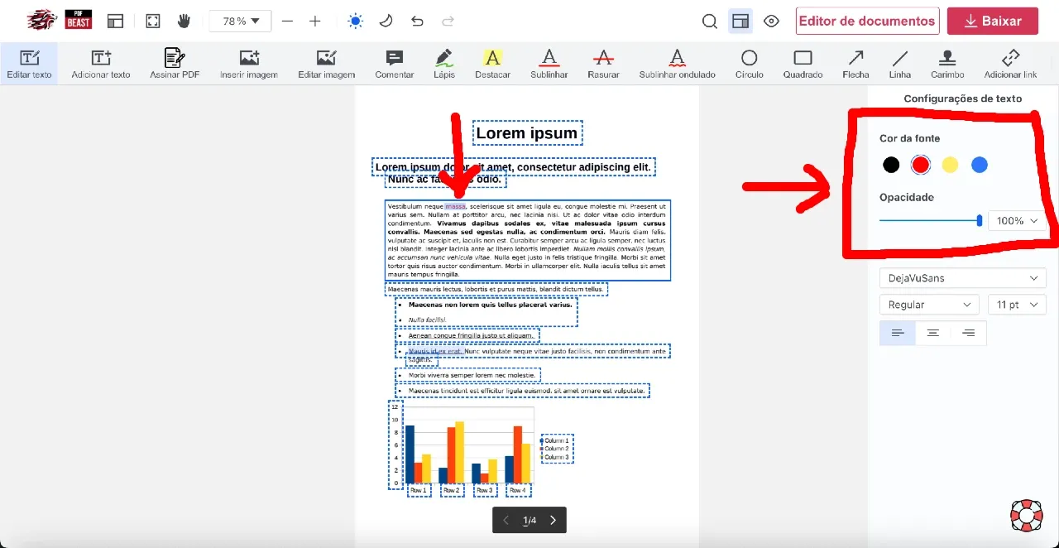Click the search magnifier icon

pyautogui.click(x=709, y=22)
